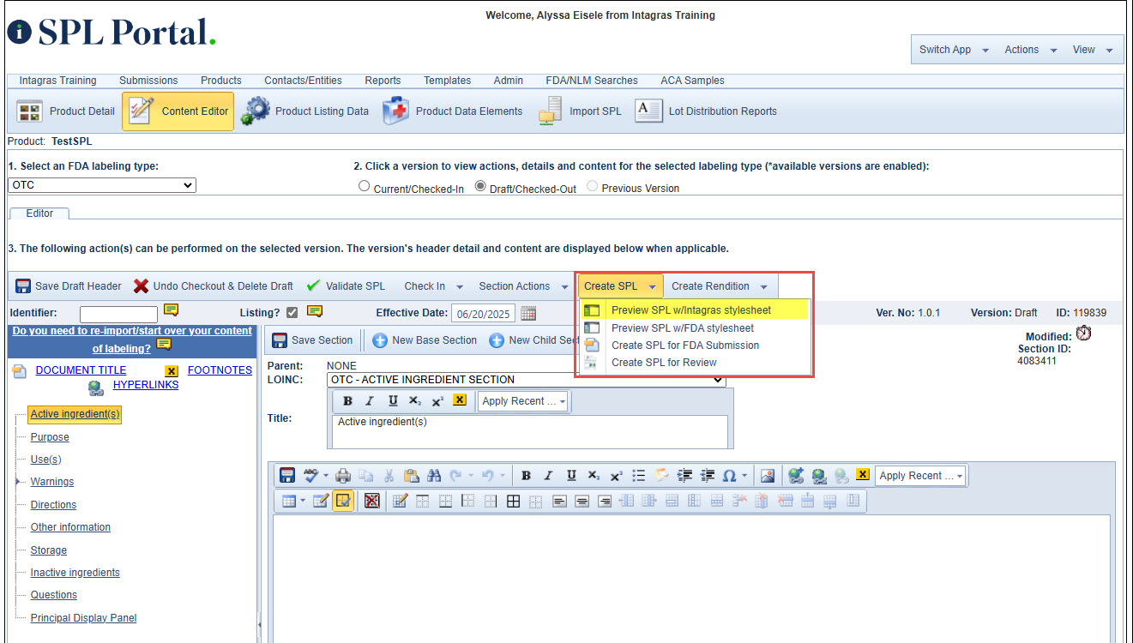Click the print icon in editor toolbar
Screen dimensions: 1133x643
coord(343,476)
